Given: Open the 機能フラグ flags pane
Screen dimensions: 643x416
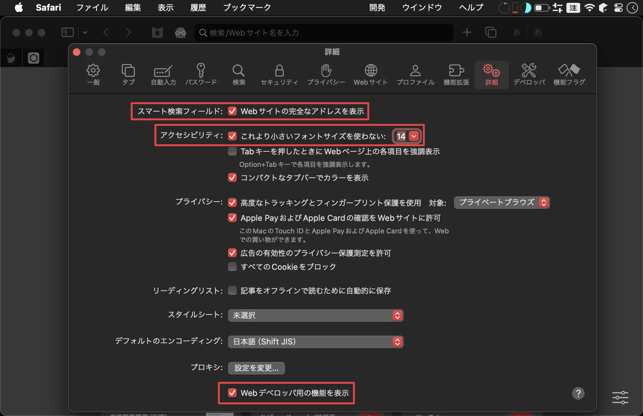Looking at the screenshot, I should 569,75.
